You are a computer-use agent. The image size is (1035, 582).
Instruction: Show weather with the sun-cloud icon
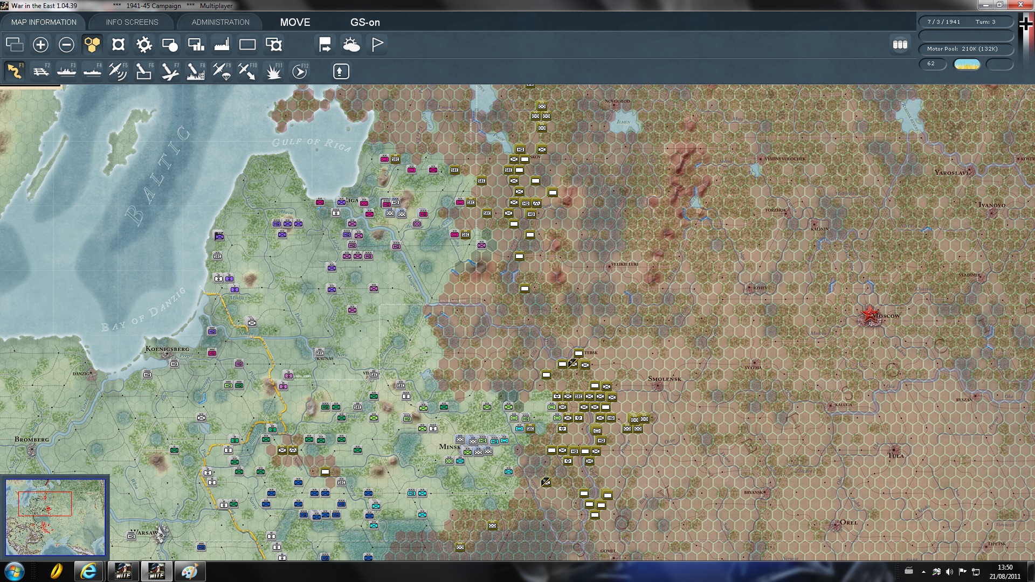(351, 45)
